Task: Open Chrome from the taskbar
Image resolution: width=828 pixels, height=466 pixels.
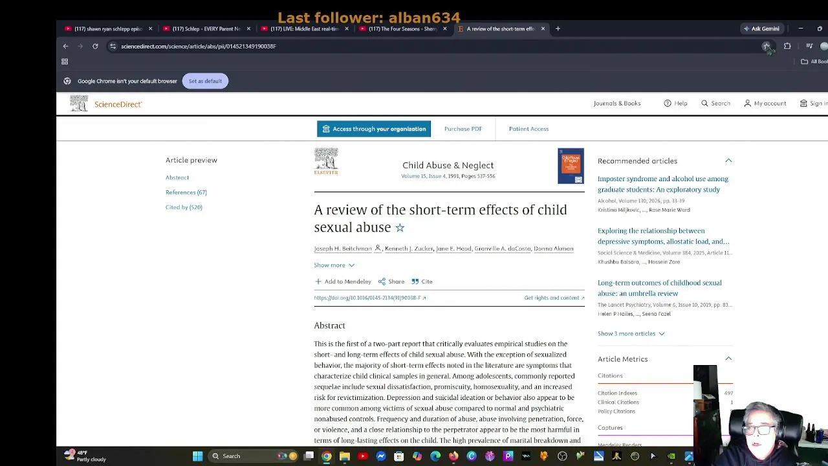Action: [327, 456]
